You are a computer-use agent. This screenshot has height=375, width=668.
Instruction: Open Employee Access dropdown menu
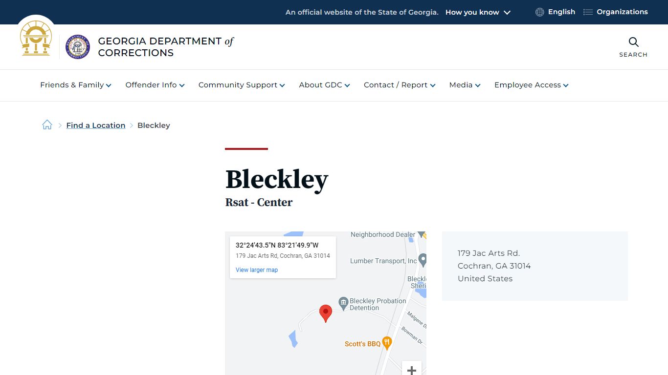click(532, 85)
